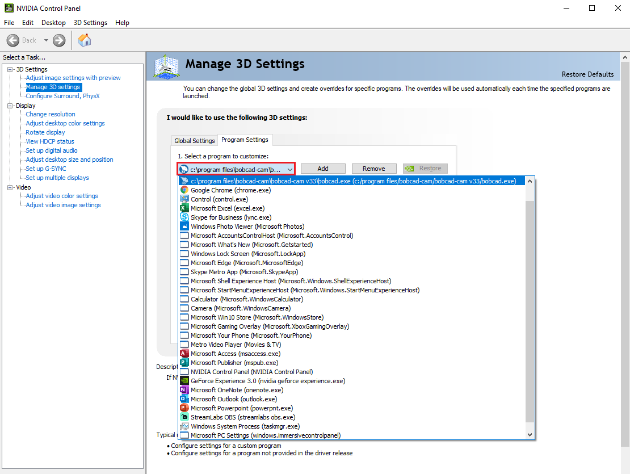Click the Google Chrome icon in list
The image size is (630, 474).
[x=184, y=190]
